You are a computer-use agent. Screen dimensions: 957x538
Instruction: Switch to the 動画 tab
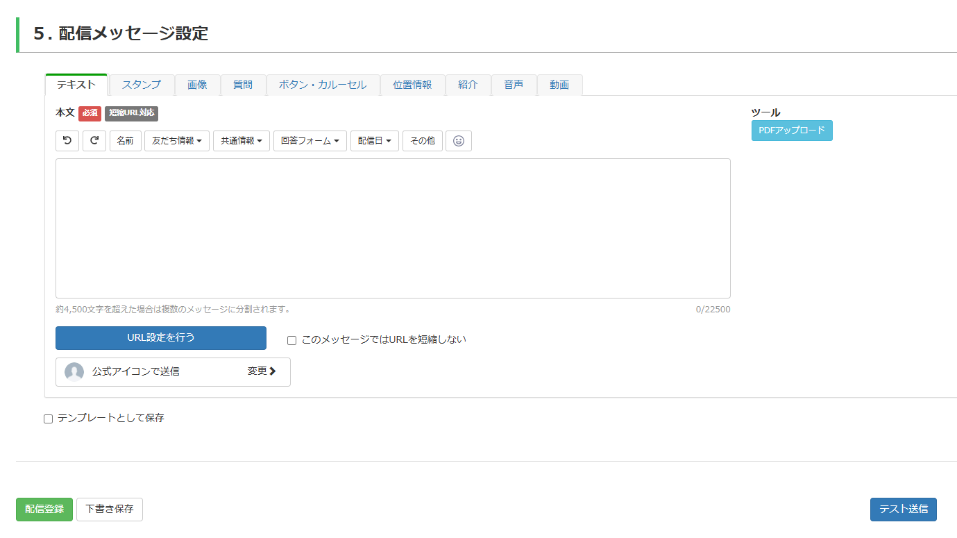tap(559, 85)
